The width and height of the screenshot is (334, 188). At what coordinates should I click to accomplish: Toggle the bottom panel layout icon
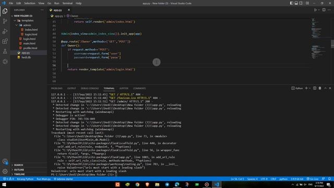(x=296, y=3)
